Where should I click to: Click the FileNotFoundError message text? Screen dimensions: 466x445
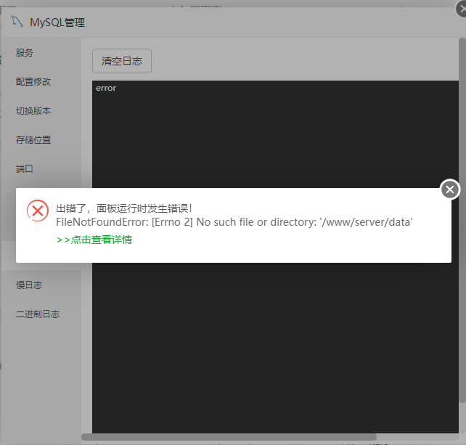(234, 222)
